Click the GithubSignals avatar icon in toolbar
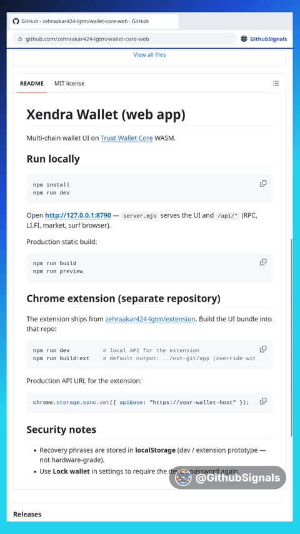 tap(244, 39)
